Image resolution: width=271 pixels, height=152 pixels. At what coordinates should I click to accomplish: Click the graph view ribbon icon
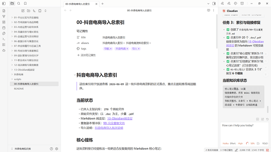[4, 16]
